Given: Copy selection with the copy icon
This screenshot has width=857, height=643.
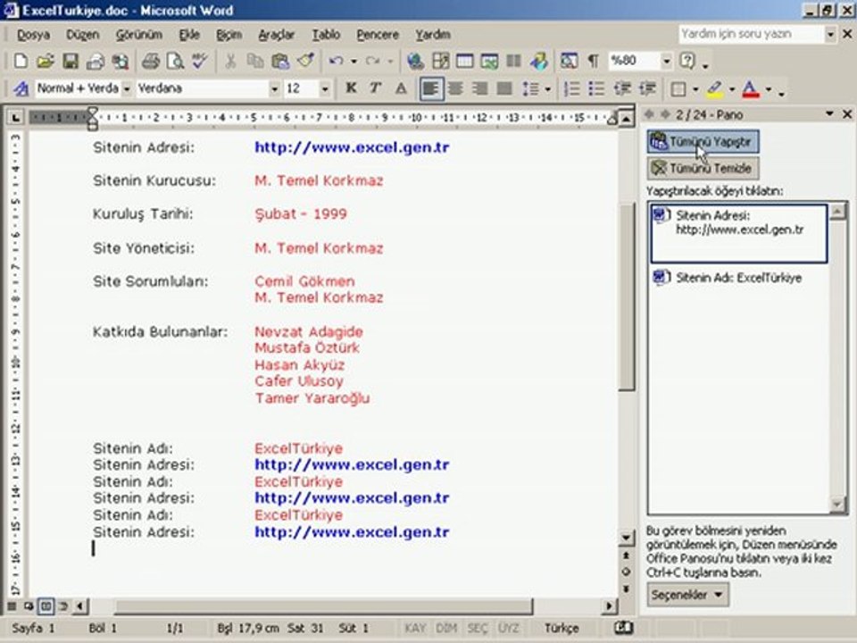Looking at the screenshot, I should 255,62.
